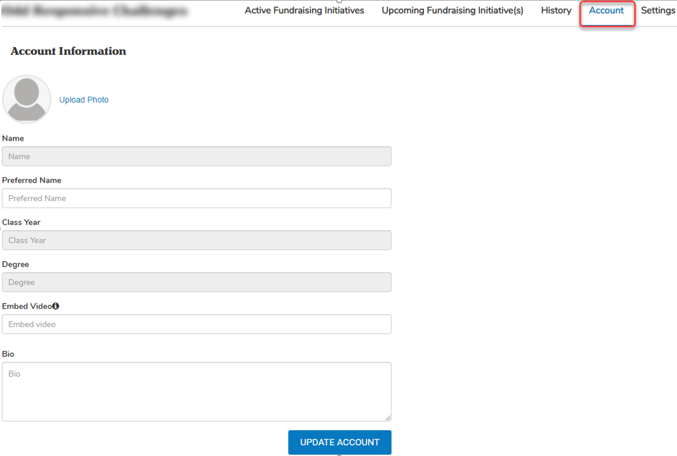This screenshot has width=677, height=456.
Task: Focus the Embed video text box
Action: click(197, 324)
